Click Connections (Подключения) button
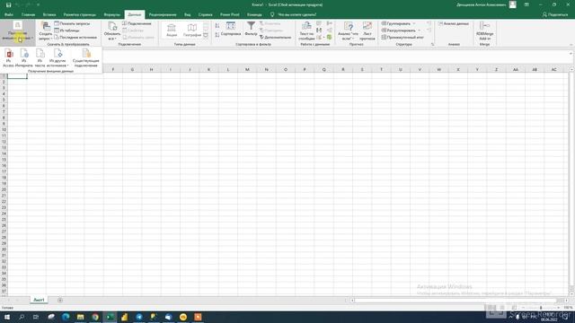 [137, 23]
